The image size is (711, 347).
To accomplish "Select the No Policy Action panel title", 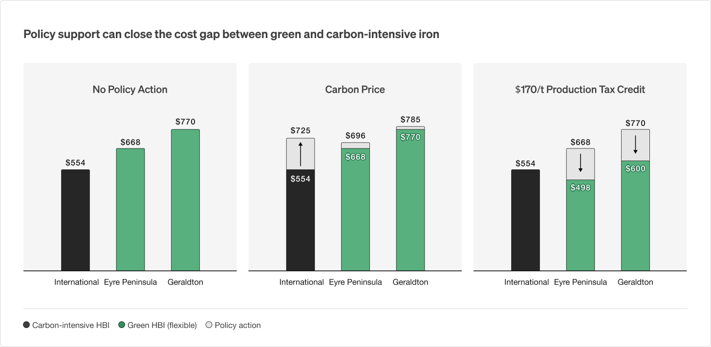I will [130, 90].
